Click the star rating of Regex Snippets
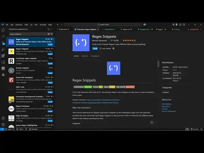 pyautogui.click(x=129, y=40)
